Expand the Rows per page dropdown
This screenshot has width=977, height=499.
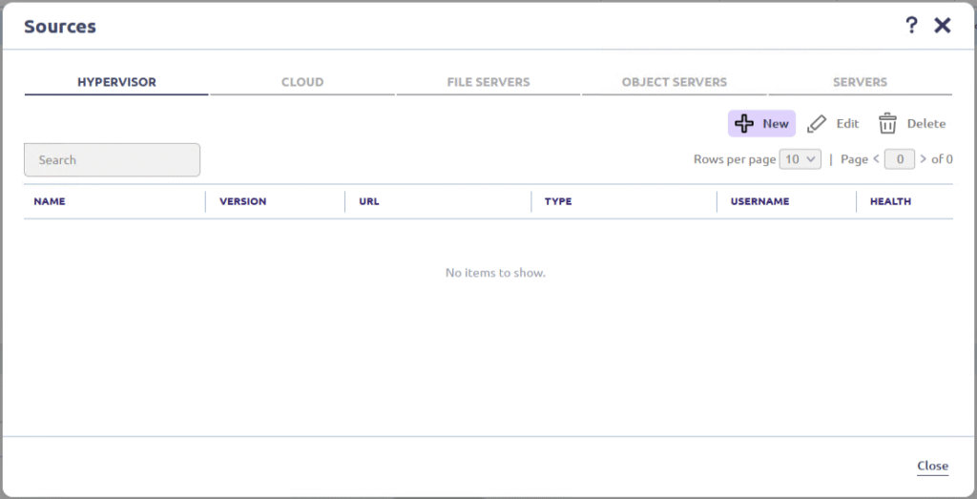click(x=800, y=159)
